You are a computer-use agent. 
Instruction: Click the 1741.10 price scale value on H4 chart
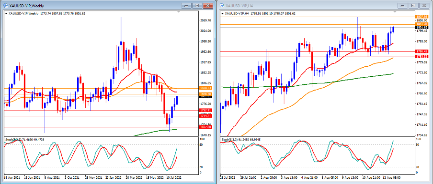[x=422, y=125]
